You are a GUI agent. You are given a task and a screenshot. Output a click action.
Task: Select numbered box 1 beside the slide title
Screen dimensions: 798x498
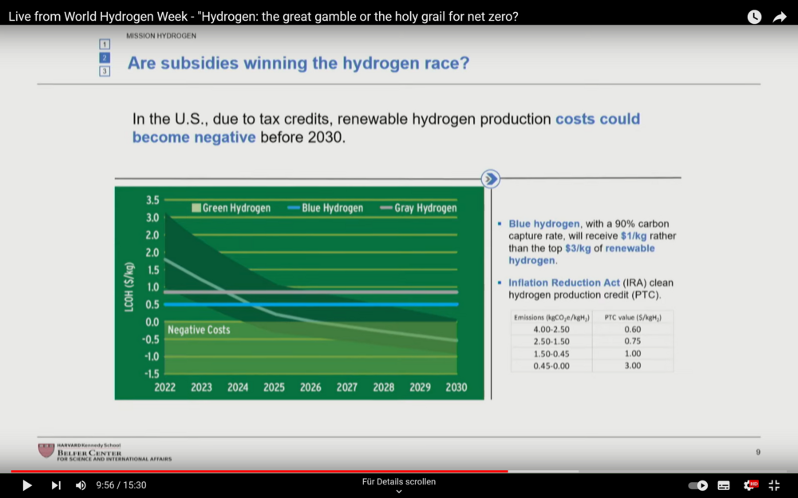click(104, 44)
